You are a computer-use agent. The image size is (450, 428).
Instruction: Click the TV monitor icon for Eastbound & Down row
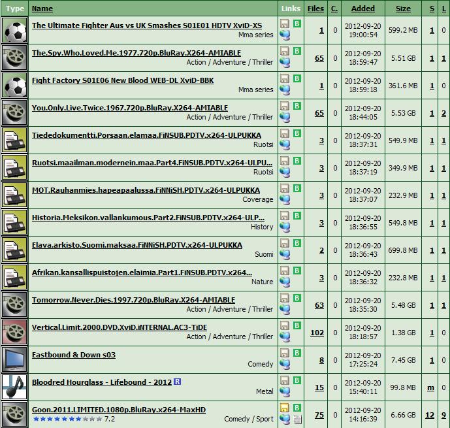pyautogui.click(x=14, y=359)
